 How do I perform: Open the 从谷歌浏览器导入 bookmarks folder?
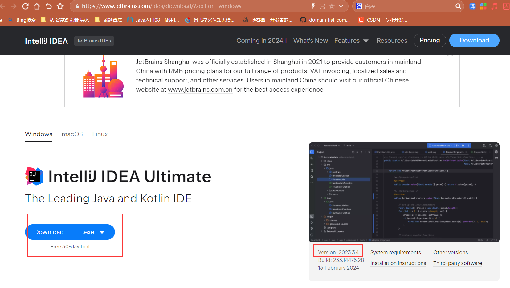65,20
